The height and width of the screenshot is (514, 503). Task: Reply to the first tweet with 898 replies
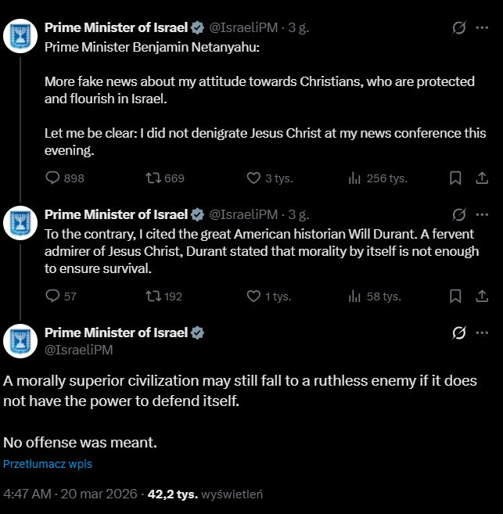point(52,178)
